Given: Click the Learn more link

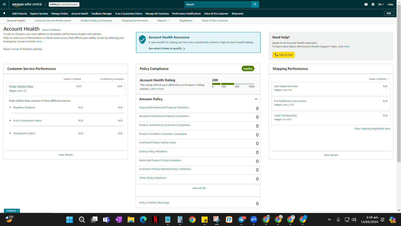Looking at the screenshot, I should (x=157, y=89).
